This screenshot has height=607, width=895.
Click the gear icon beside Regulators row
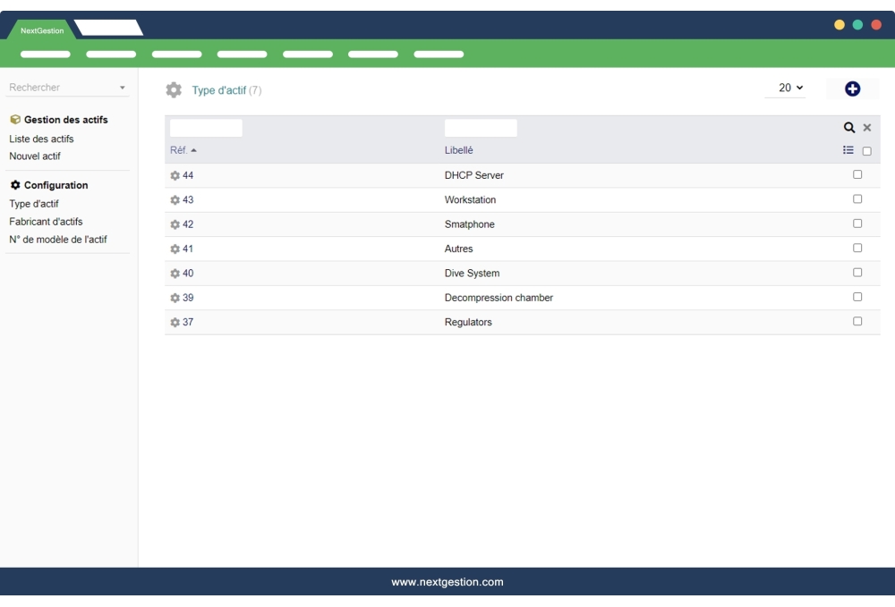coord(175,320)
